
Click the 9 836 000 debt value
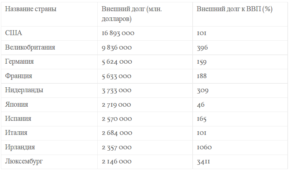[x=117, y=48]
